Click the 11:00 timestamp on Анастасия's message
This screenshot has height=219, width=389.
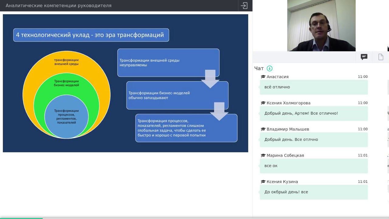(363, 77)
